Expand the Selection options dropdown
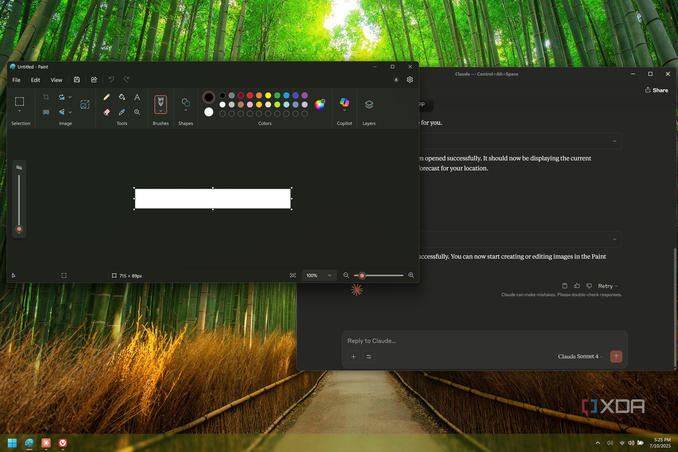The image size is (678, 452). click(19, 111)
